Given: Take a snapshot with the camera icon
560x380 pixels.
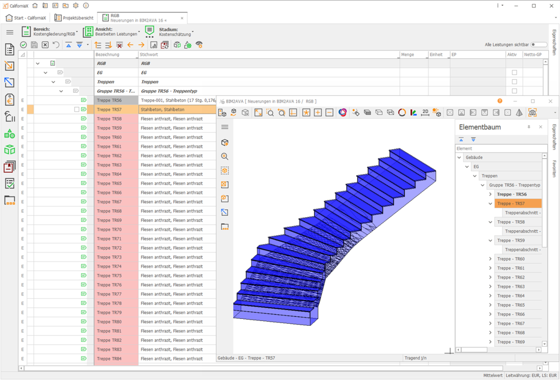Looking at the screenshot, I should click(532, 113).
